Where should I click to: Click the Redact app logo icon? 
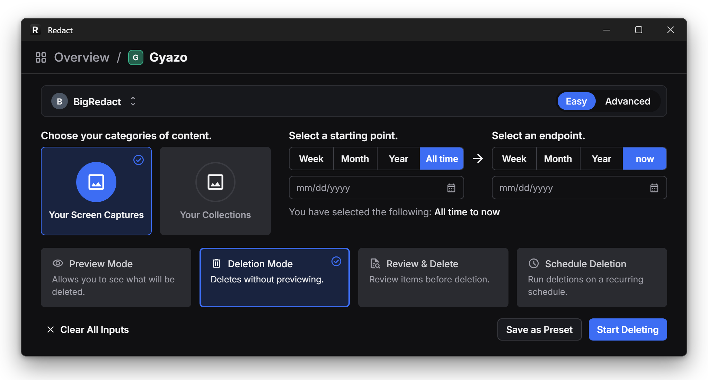pyautogui.click(x=35, y=30)
